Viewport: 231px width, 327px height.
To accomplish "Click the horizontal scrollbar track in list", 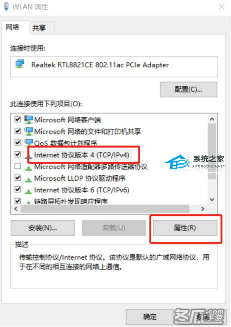I will [105, 209].
